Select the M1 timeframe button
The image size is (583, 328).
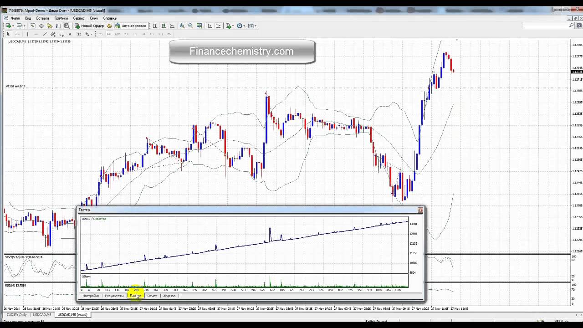pos(101,34)
